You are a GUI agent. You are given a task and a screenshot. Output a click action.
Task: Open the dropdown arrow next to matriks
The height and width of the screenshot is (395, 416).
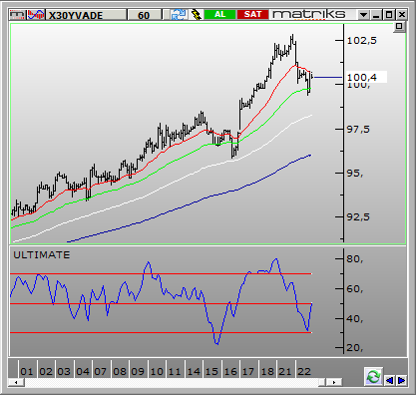[x=363, y=15]
